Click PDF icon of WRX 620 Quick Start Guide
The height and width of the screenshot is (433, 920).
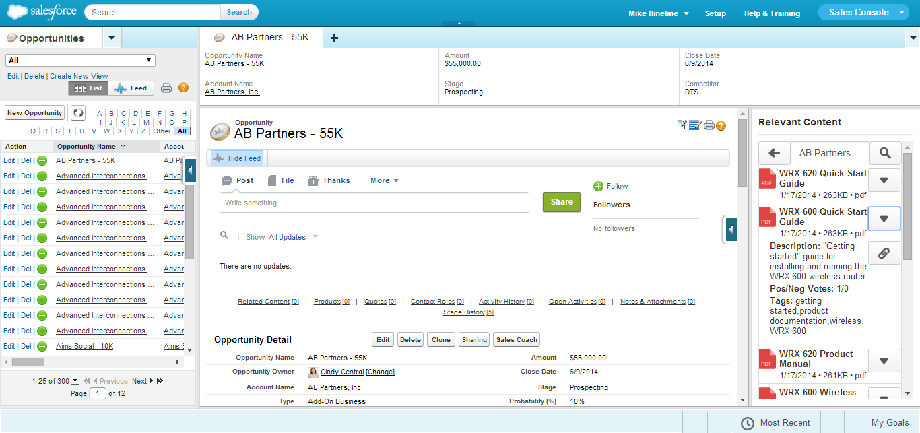(766, 178)
